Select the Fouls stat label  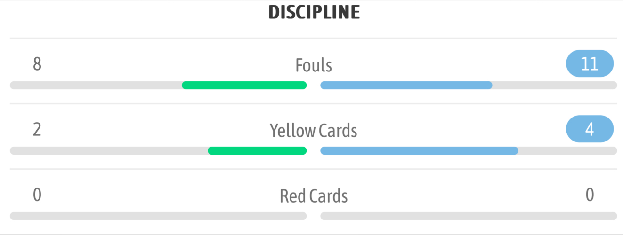314,65
